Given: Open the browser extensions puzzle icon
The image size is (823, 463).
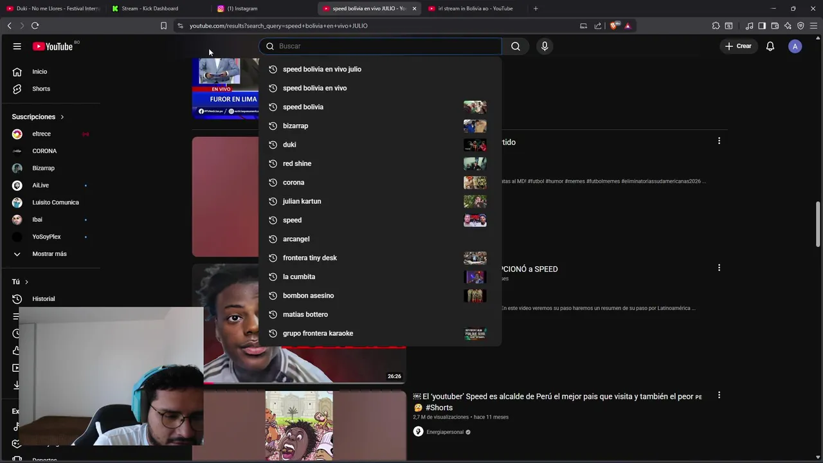Looking at the screenshot, I should click(716, 26).
